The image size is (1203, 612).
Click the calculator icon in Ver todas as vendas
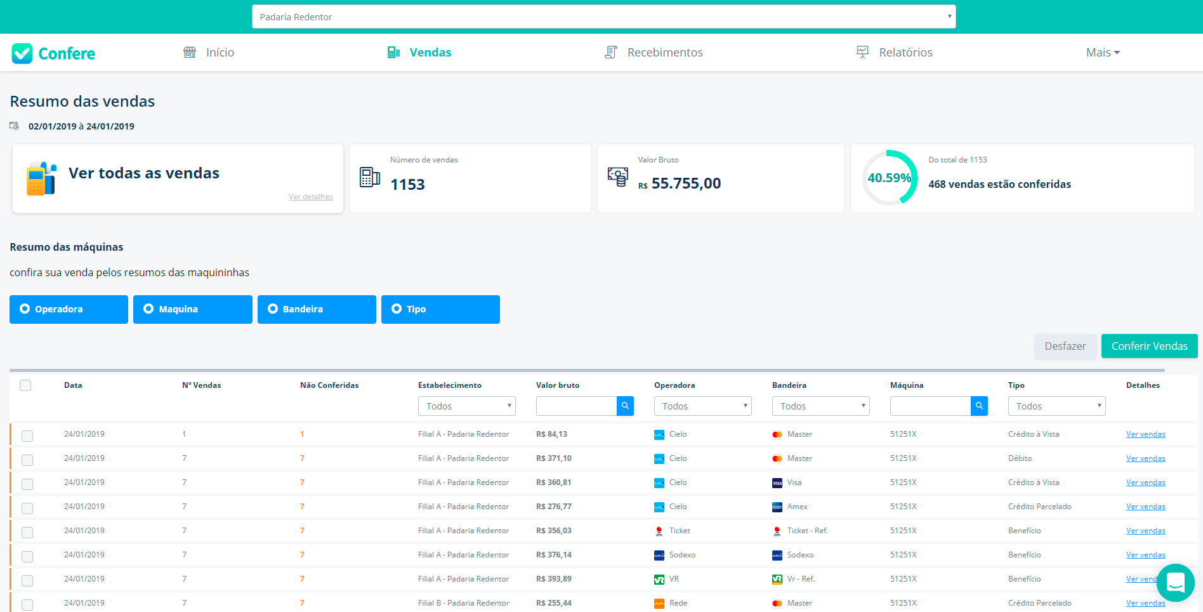(x=41, y=178)
